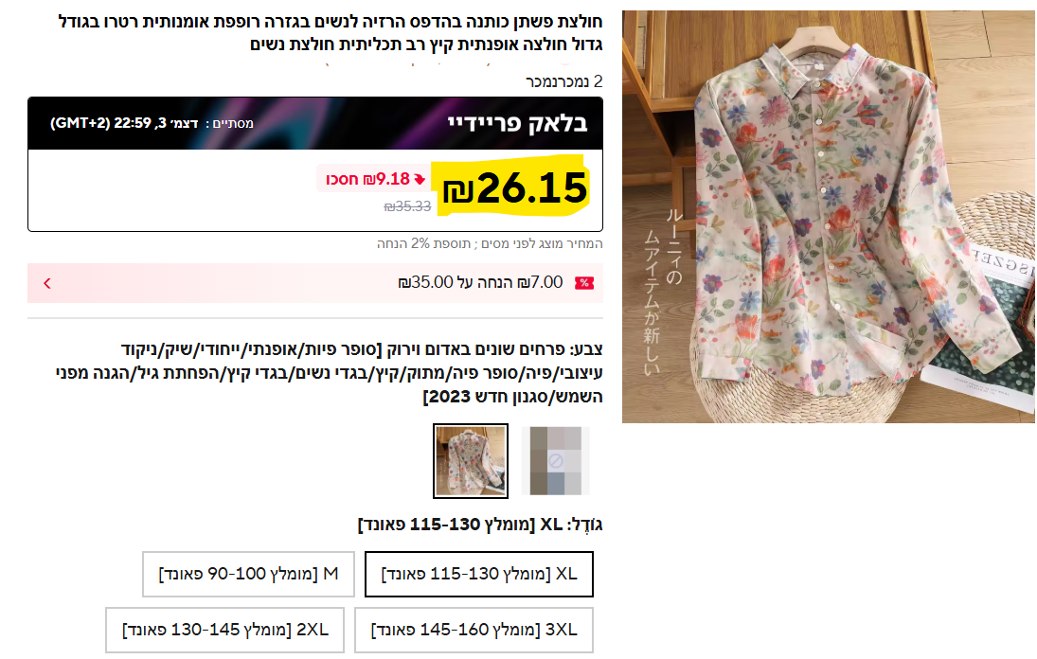Viewport: 1037px width, 659px height.
Task: Click the price before taxes note
Action: click(490, 244)
